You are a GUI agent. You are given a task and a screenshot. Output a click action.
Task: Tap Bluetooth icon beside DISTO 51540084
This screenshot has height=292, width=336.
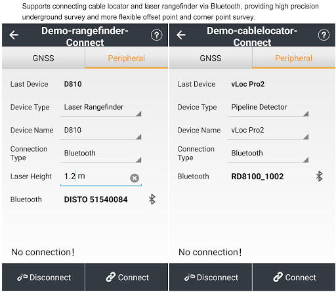152,199
